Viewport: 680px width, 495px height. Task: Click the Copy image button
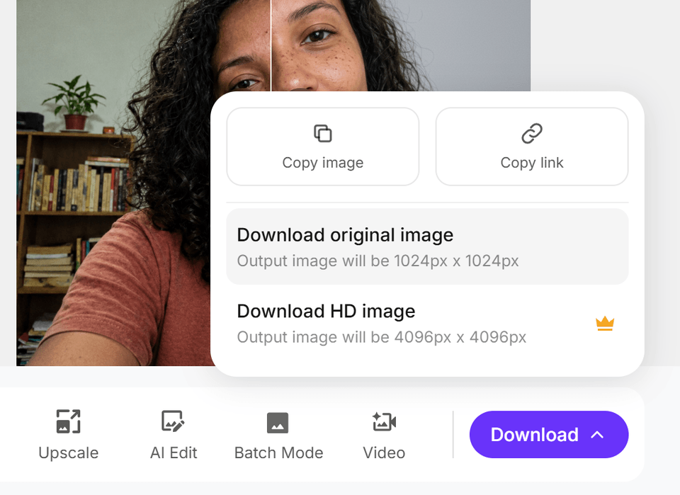[x=323, y=147]
